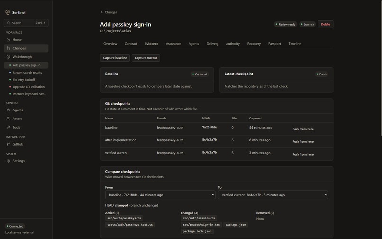Click the Agents robot icon
The image size is (382, 239).
click(x=8, y=110)
